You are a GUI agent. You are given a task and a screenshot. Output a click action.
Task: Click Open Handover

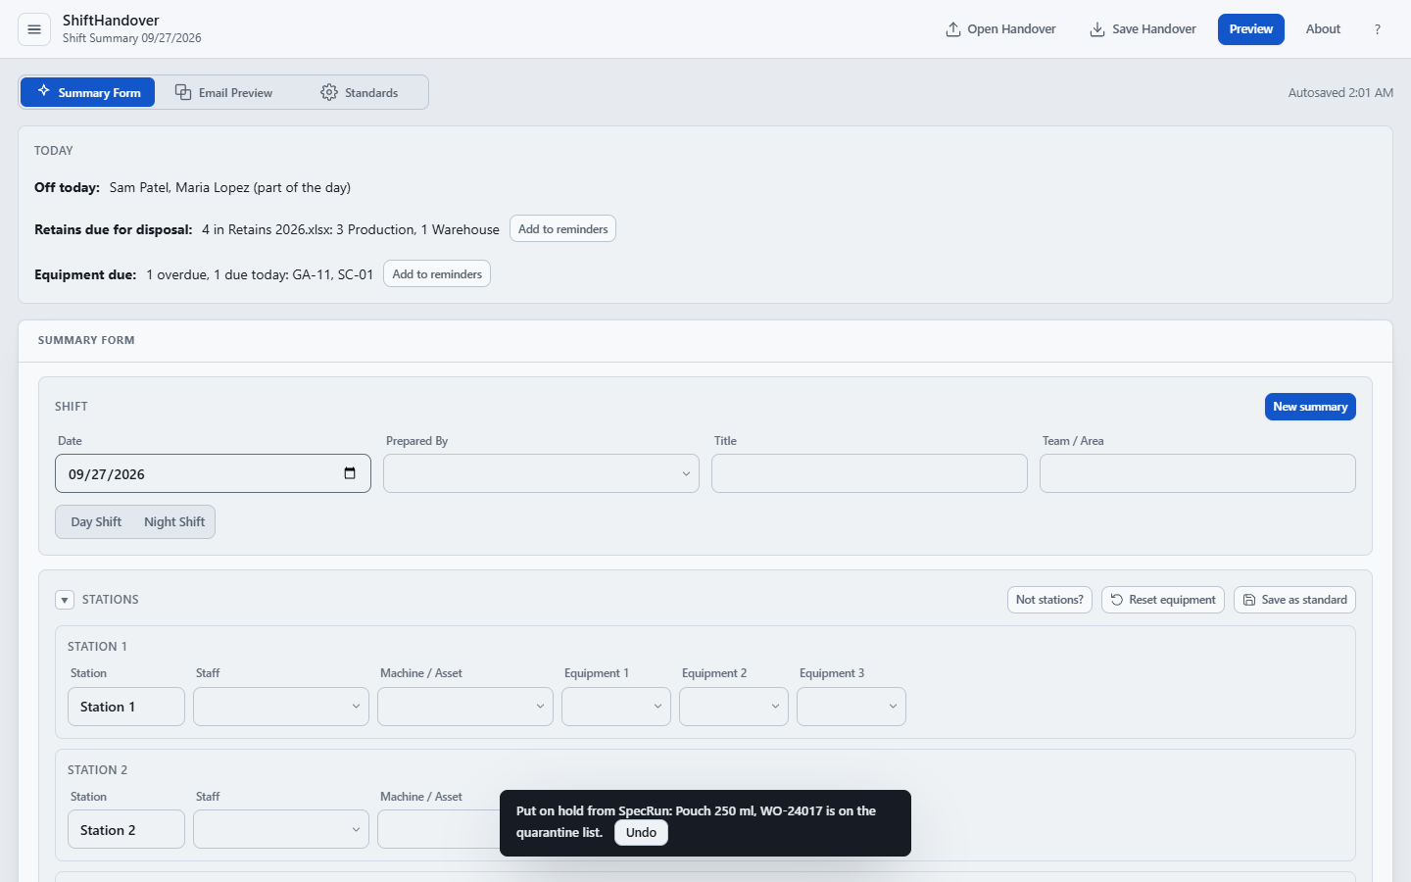tap(1000, 29)
